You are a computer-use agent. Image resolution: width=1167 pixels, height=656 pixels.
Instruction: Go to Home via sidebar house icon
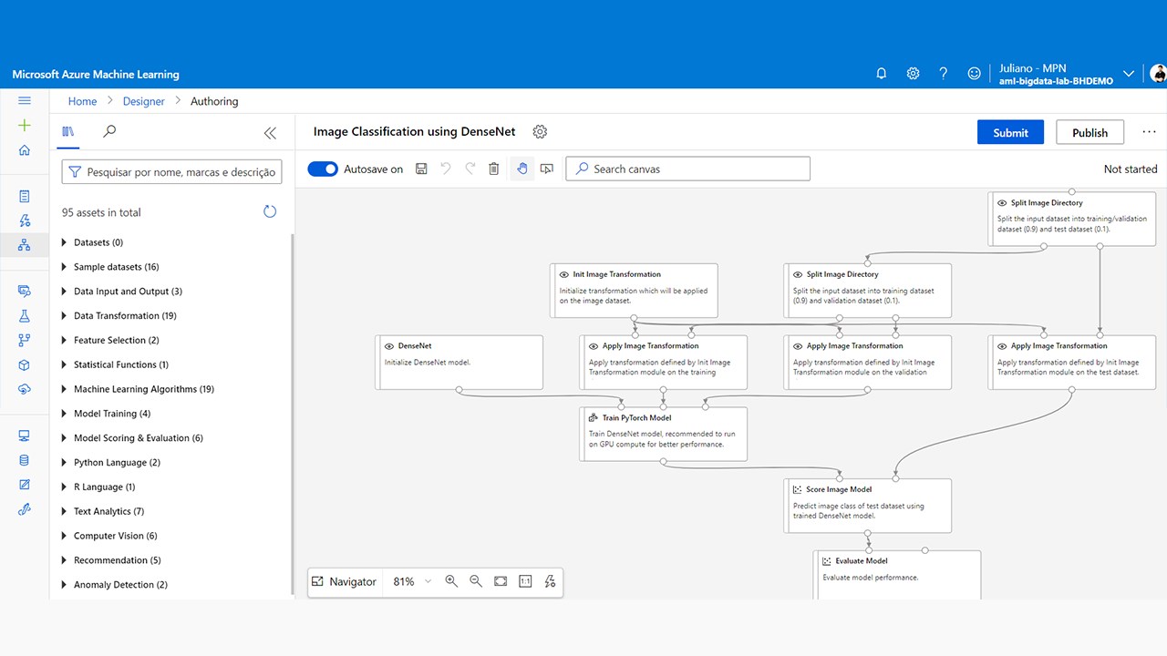(x=25, y=150)
